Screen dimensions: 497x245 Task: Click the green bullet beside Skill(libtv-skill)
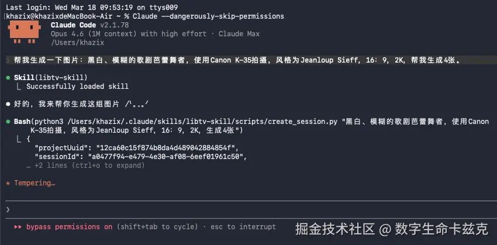point(8,78)
